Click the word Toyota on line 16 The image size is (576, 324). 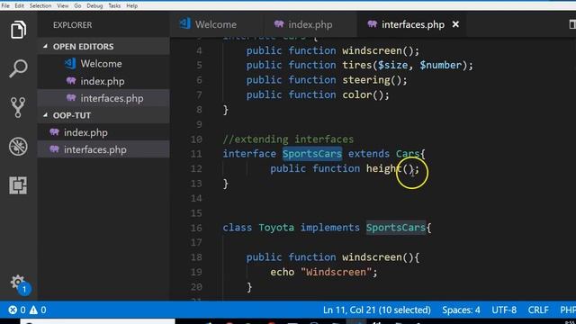[276, 228]
